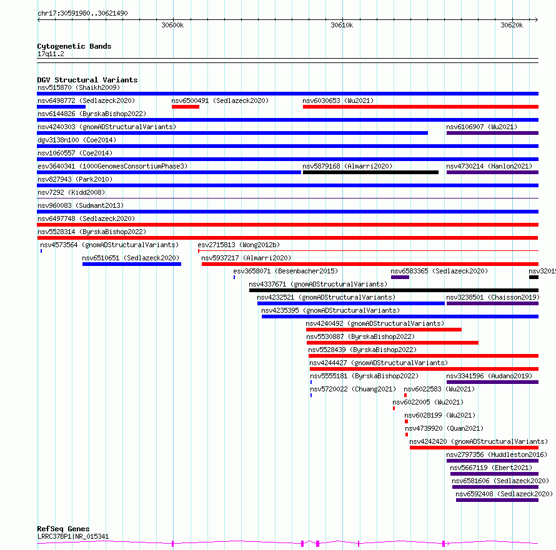Click nsv4244427 (gnomADStructuralVariants) label
Viewport: 556px width, 550px height.
tap(379, 363)
